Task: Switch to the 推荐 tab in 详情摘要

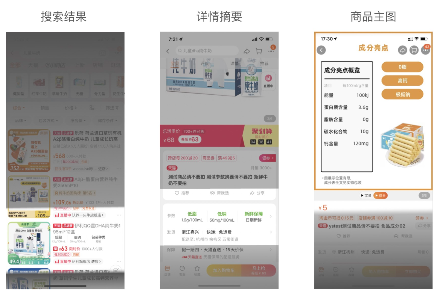Action: pyautogui.click(x=264, y=64)
